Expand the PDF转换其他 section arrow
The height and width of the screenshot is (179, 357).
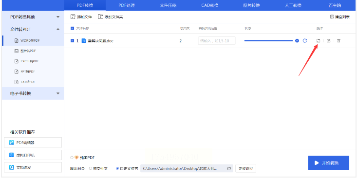point(58,17)
